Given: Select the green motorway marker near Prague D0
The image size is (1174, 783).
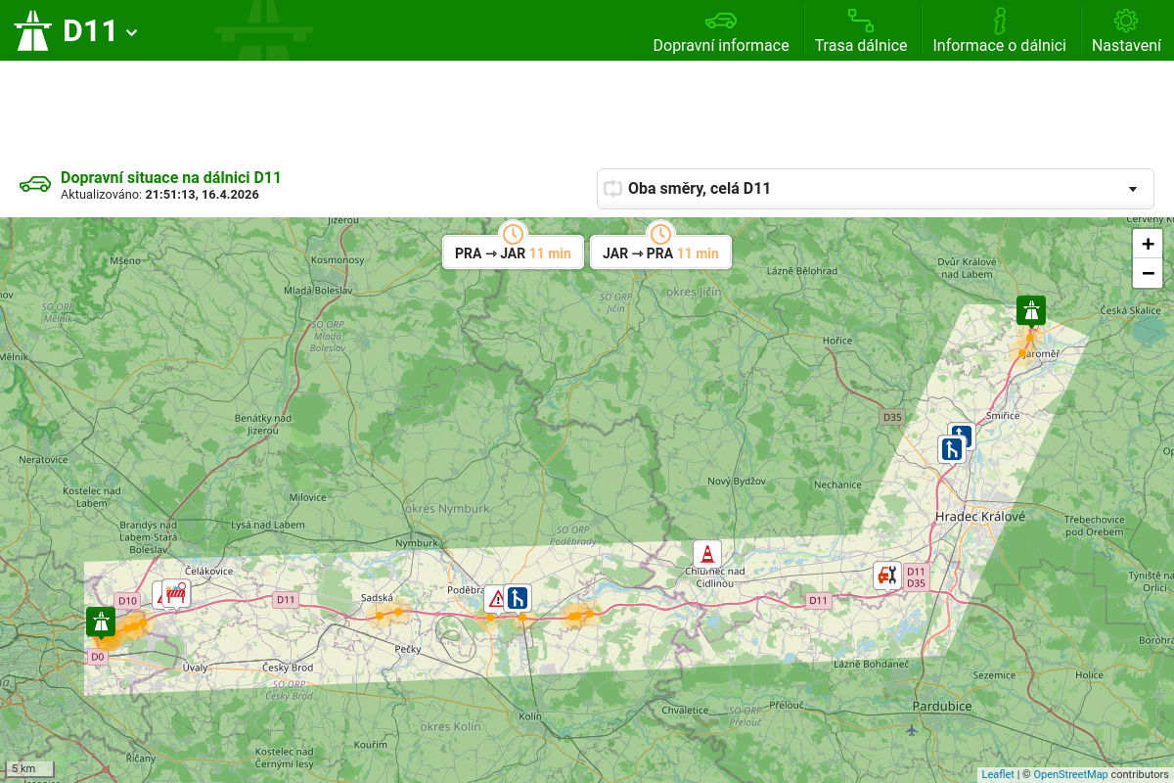Looking at the screenshot, I should [x=100, y=621].
